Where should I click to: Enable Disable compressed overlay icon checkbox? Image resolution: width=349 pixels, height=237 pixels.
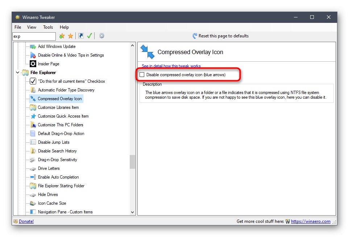[x=142, y=75]
